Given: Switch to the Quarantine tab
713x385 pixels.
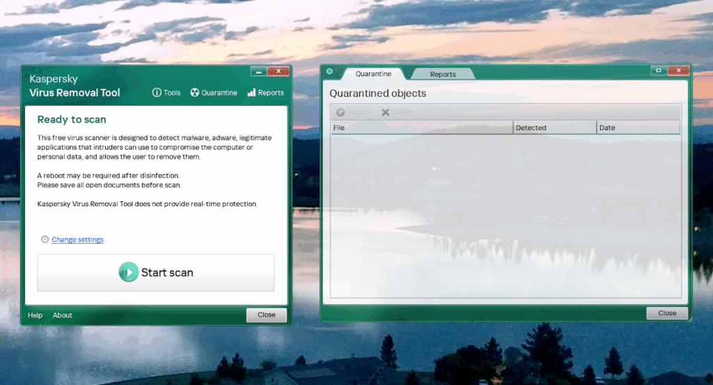Looking at the screenshot, I should pyautogui.click(x=373, y=74).
